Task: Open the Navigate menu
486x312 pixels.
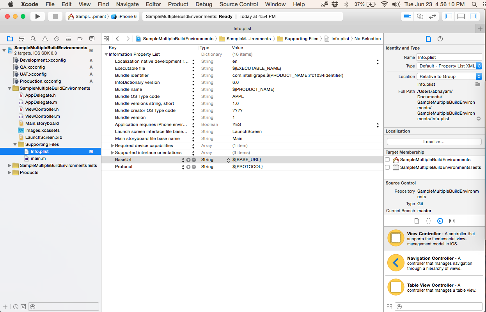Action: coord(128,4)
